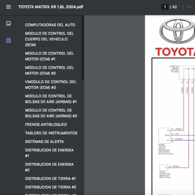Toggle the sidebar with the hamburger menu icon
Screen dimensions: 195x195
click(8, 7)
